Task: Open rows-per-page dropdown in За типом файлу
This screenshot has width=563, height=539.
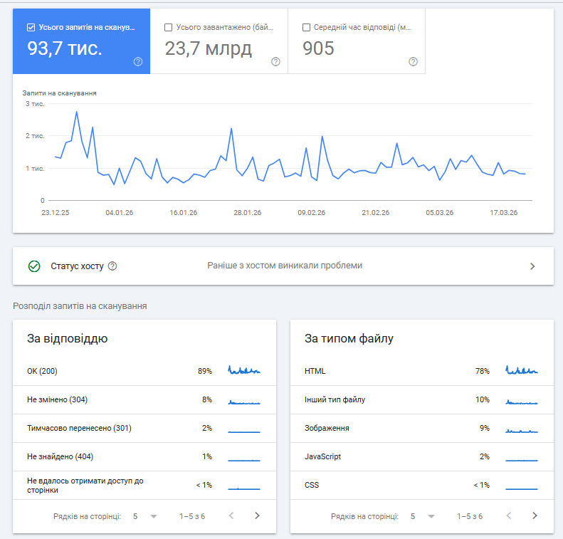Action: coord(423,516)
